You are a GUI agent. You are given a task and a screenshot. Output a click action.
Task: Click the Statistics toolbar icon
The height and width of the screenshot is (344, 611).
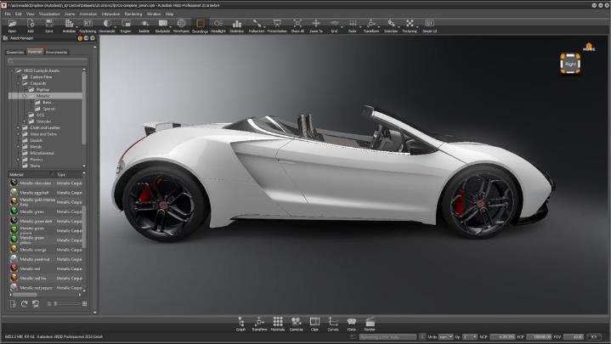pyautogui.click(x=236, y=25)
